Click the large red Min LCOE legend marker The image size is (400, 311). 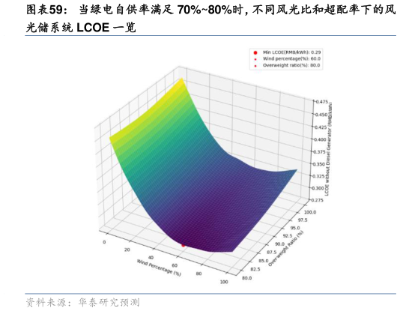[x=255, y=52]
